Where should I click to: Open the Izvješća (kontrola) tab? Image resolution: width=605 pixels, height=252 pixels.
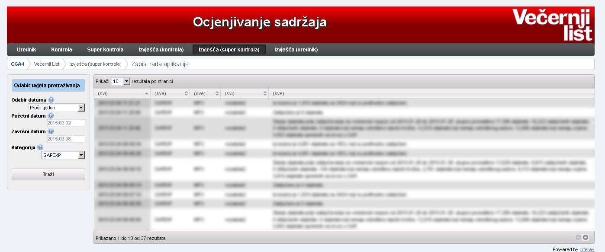coord(161,50)
